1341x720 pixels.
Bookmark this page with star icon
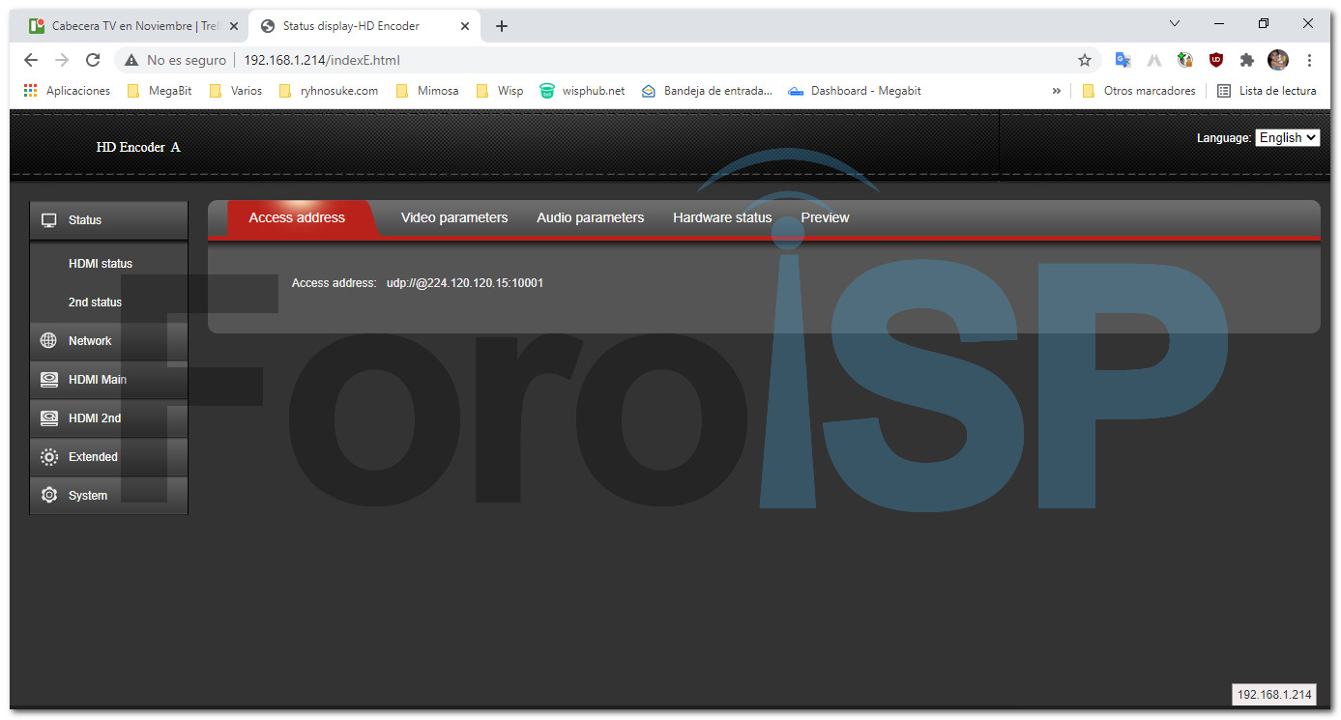point(1085,60)
